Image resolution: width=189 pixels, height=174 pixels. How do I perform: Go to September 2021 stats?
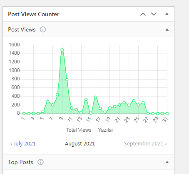coord(145,144)
